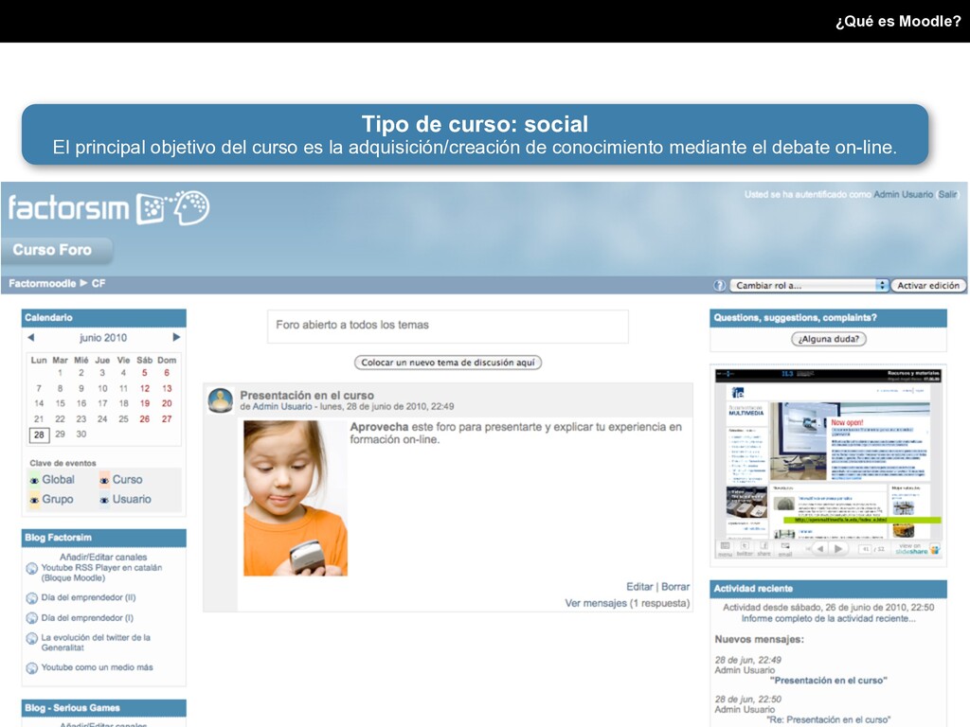Click CF breadcrumb item
This screenshot has width=970, height=727.
99,283
